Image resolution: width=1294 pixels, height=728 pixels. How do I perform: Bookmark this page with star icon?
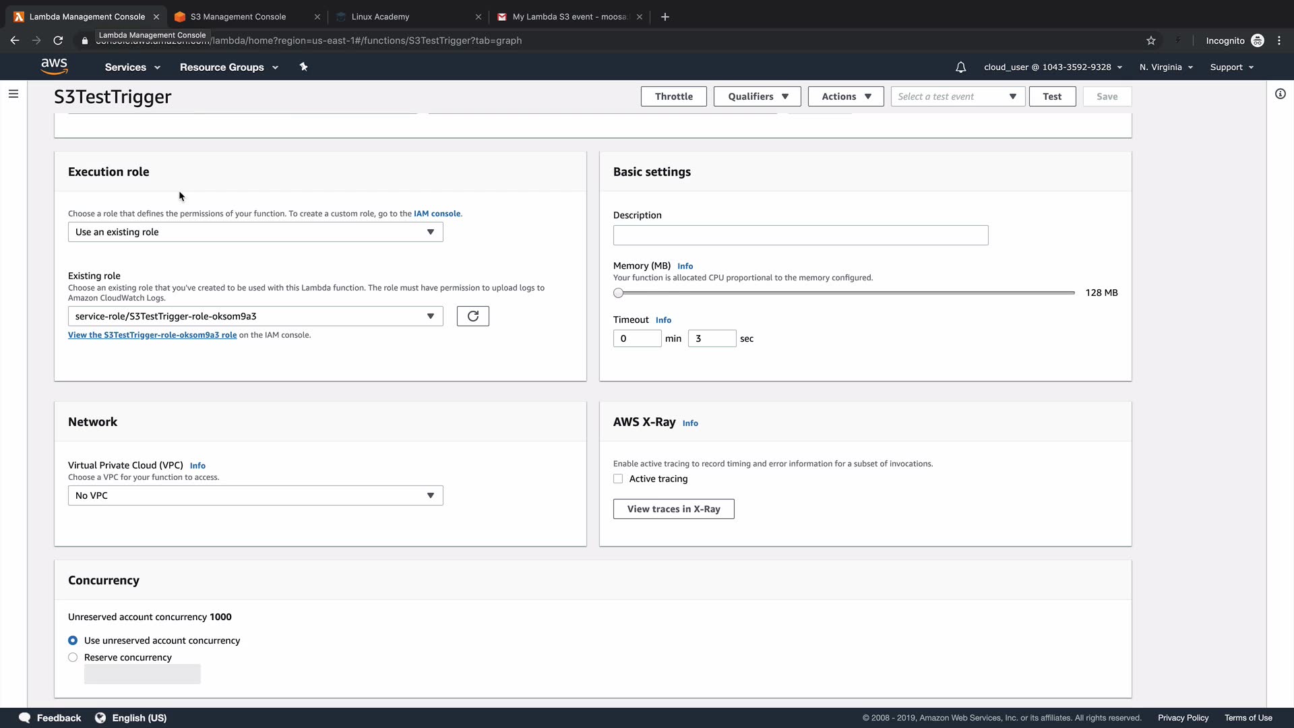coord(1150,40)
